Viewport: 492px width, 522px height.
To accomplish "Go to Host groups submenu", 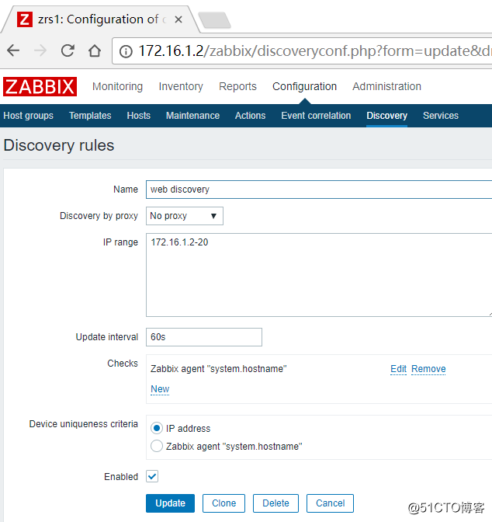I will coord(28,116).
